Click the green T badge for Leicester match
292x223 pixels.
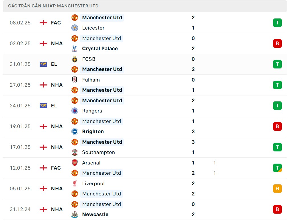(277, 23)
